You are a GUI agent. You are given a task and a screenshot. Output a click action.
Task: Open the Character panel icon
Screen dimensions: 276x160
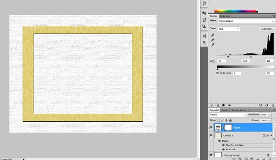(204, 36)
